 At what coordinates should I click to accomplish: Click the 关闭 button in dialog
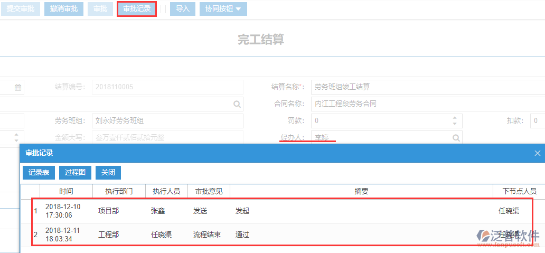point(108,172)
